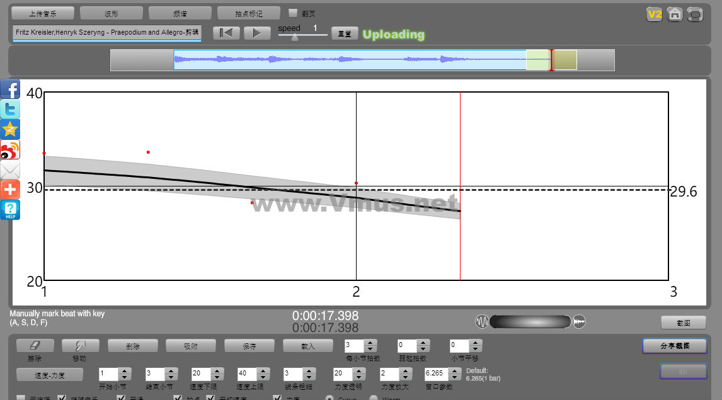The image size is (722, 400).
Task: Click the 上传音乐 upload music button
Action: [x=43, y=13]
